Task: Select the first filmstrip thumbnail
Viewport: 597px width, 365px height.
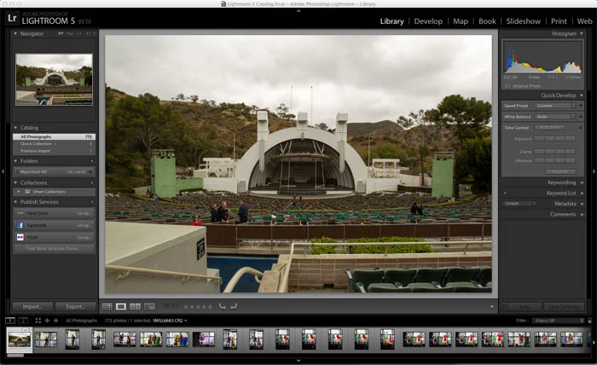Action: 20,339
